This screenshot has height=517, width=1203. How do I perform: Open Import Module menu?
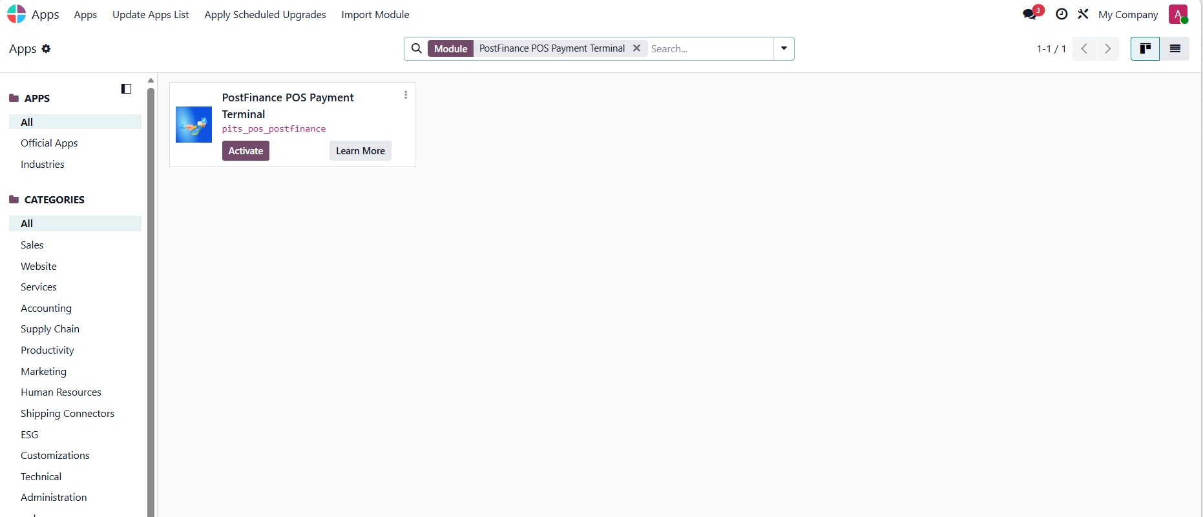point(375,14)
